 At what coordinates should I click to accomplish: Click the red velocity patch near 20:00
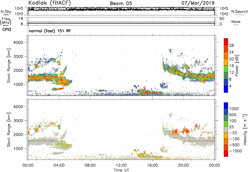[186, 131]
